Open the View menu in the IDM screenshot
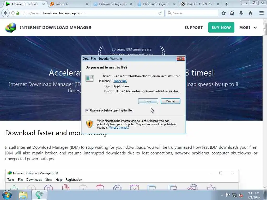Image resolution: width=267 pixels, height=200 pixels. coord(48,180)
